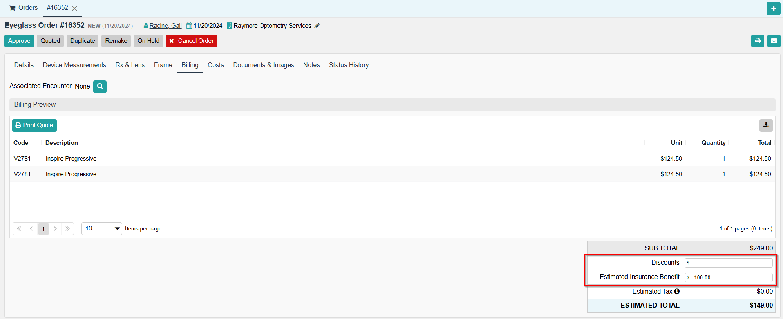Switch to the Notes tab
783x319 pixels.
pos(311,65)
